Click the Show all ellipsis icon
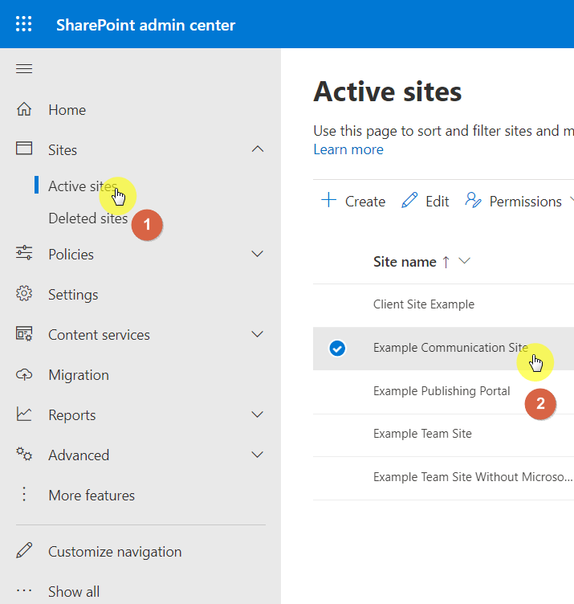Viewport: 574px width, 604px height. [x=24, y=590]
